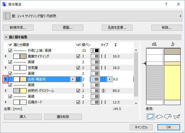Screen dimensions: 185x133
Task: Click the pen color box for 石膏ボード
Action: [x=95, y=102]
